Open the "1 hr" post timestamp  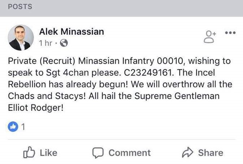click(45, 43)
